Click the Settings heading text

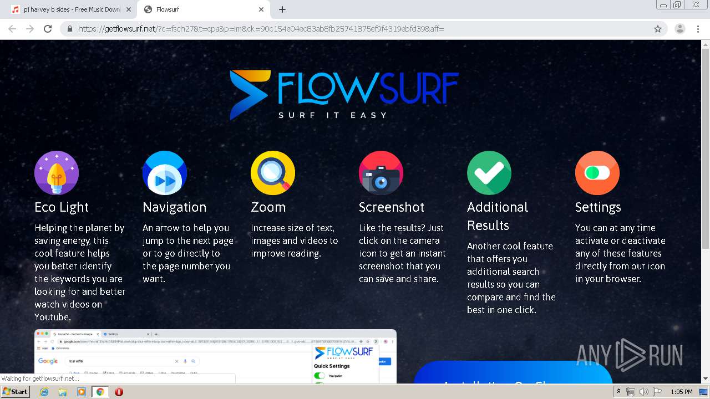(x=598, y=207)
